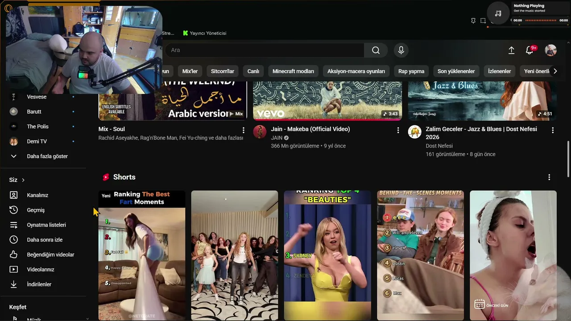Open more options for Jain - Makeba video

tap(398, 130)
